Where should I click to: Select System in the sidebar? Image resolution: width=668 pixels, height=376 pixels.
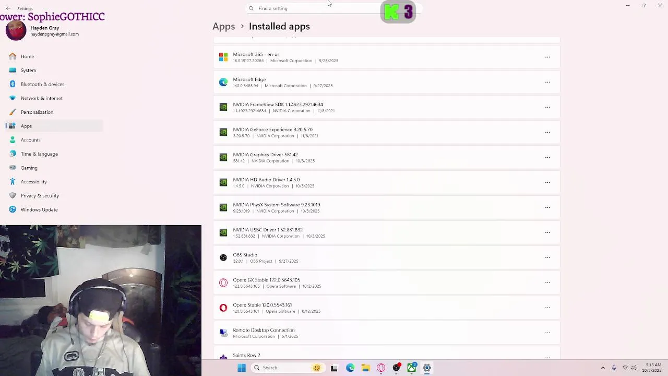click(54, 70)
